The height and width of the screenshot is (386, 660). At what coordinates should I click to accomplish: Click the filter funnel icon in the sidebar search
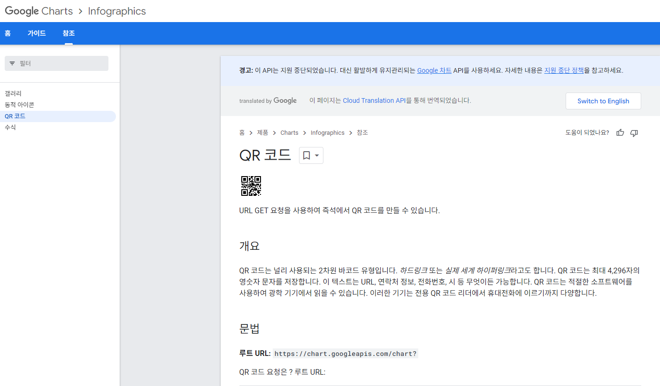coord(12,63)
